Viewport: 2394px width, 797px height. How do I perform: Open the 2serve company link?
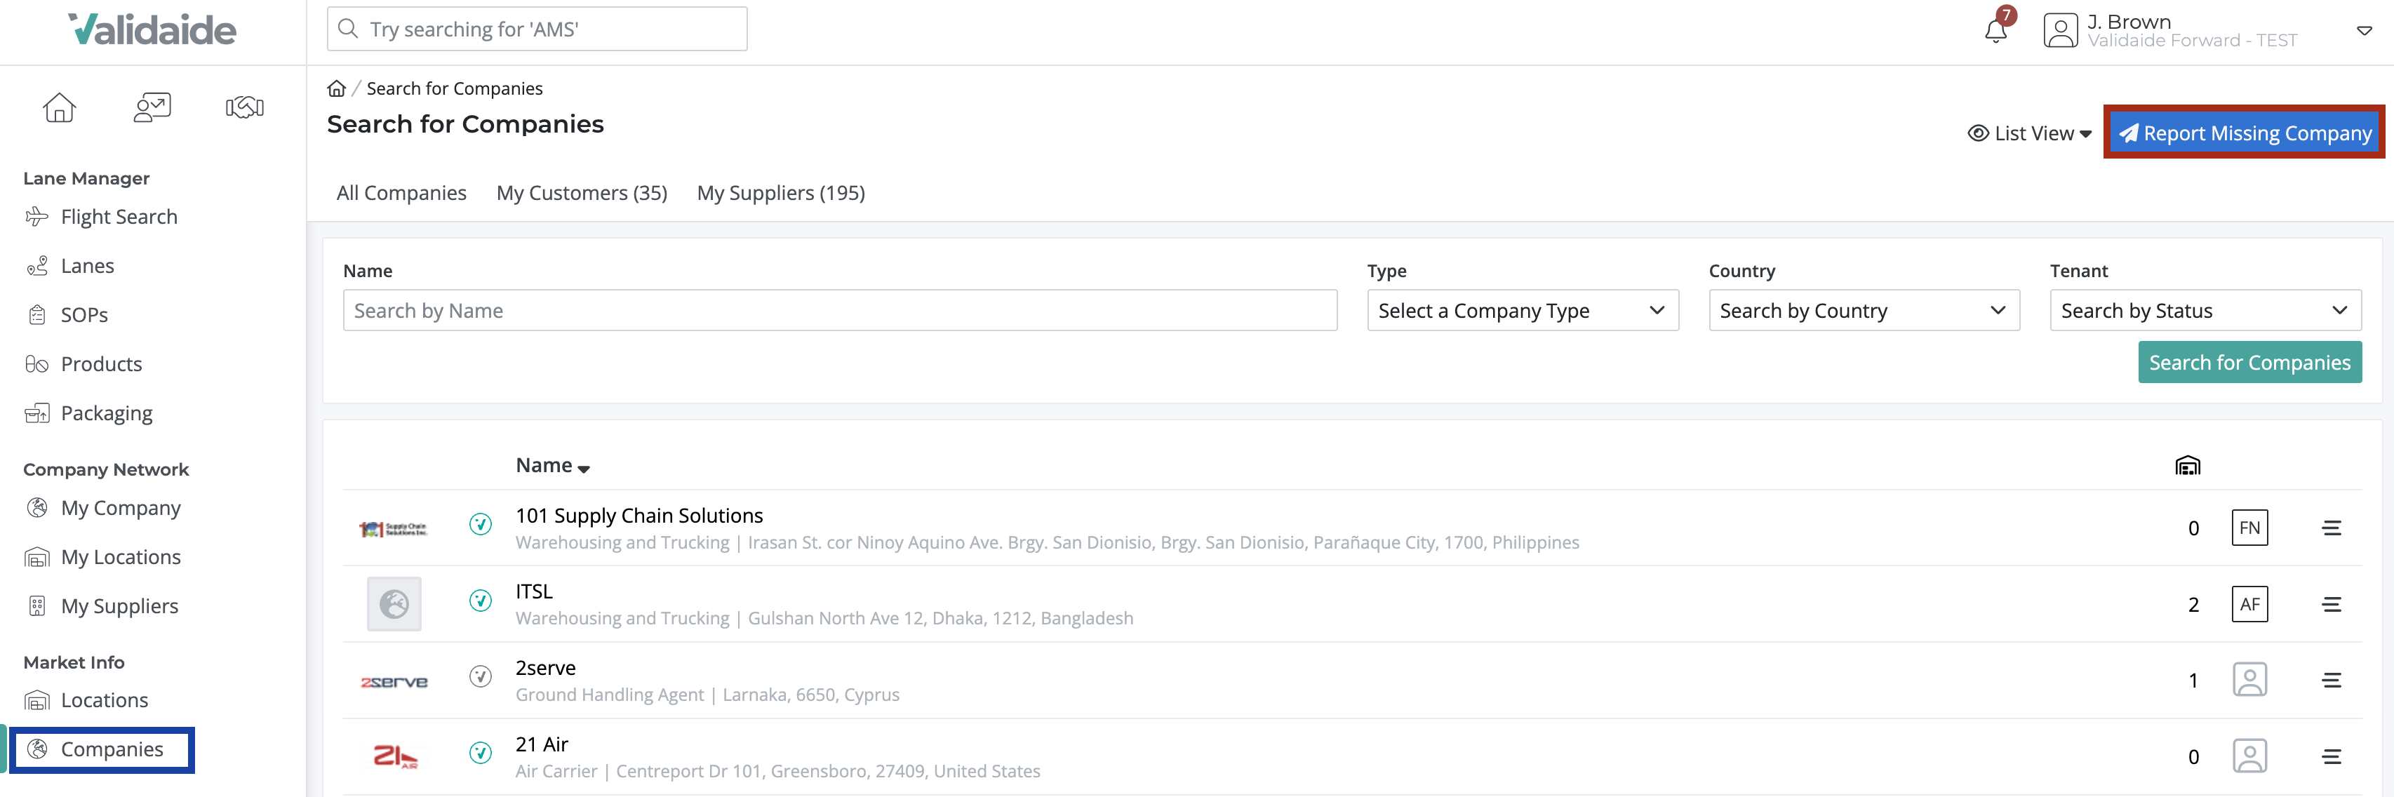[546, 668]
